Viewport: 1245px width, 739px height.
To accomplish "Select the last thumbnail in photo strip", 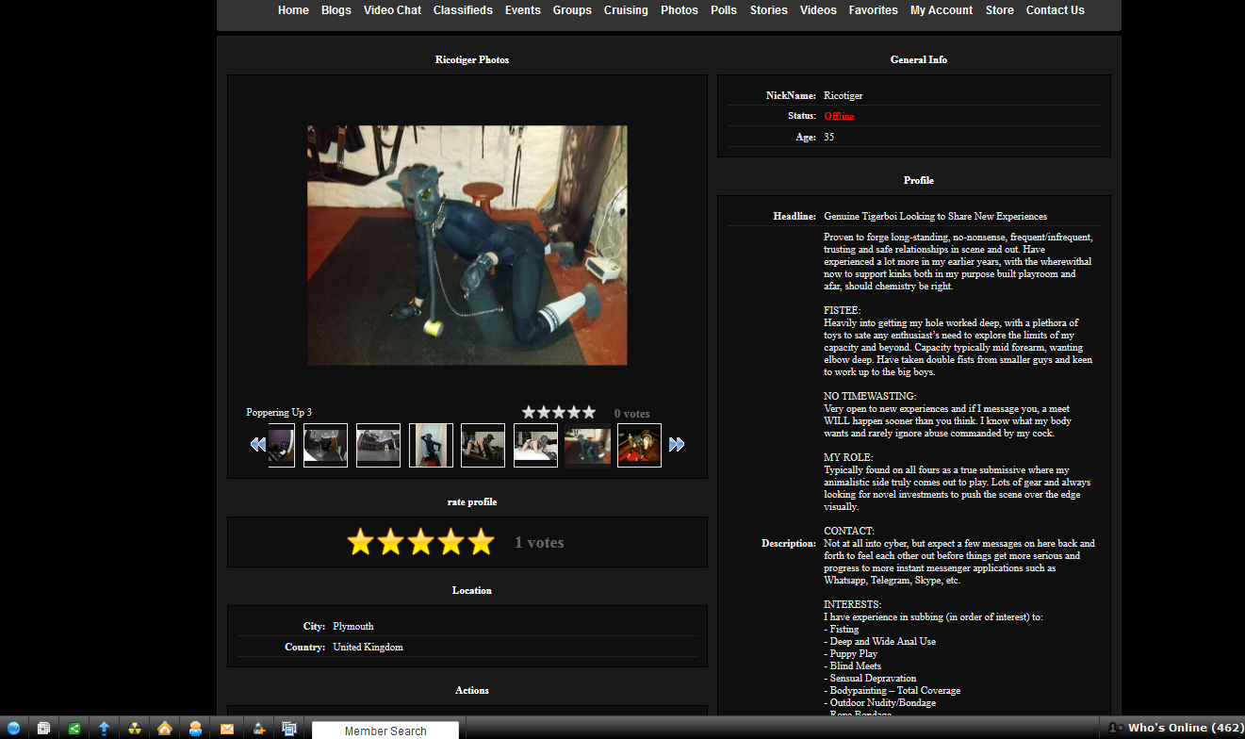I will (x=639, y=445).
